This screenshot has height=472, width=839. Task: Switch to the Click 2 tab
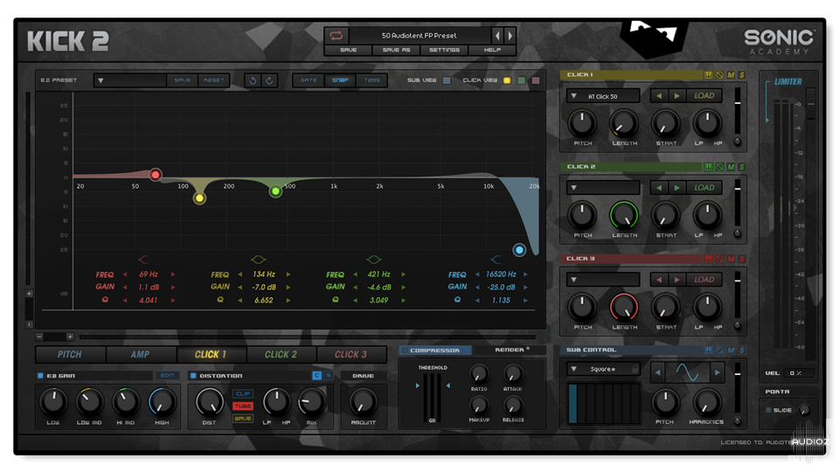click(281, 354)
